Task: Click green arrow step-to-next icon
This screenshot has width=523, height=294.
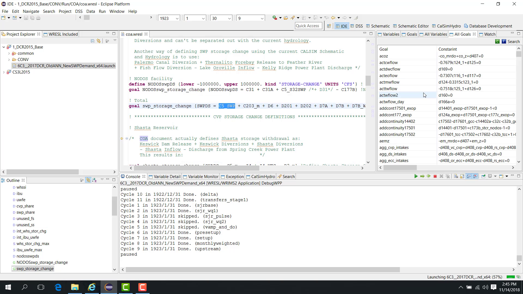Action: click(x=422, y=176)
